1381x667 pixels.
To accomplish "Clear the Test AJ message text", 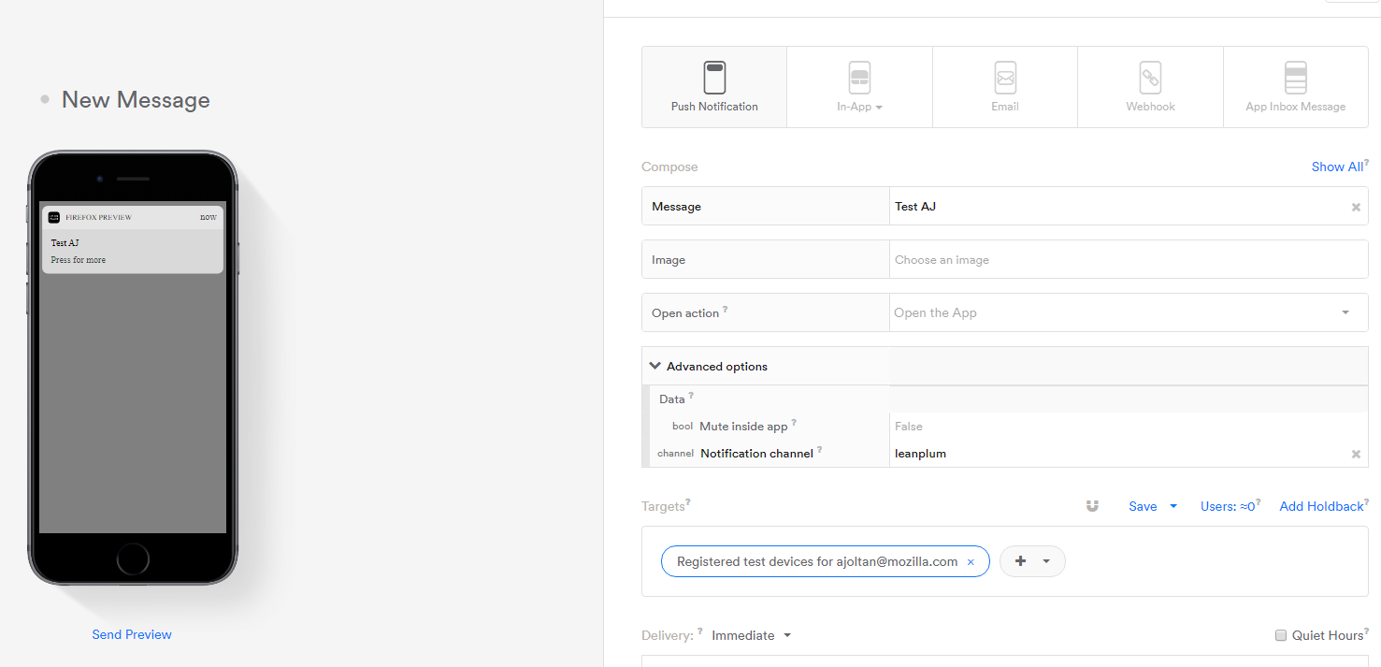I will (x=1356, y=207).
